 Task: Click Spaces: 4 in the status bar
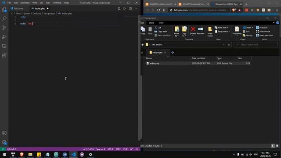coord(101,149)
